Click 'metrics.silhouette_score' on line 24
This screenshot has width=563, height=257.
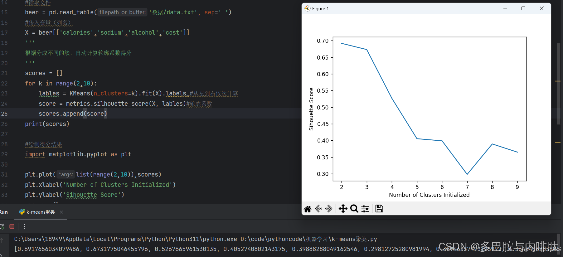107,104
